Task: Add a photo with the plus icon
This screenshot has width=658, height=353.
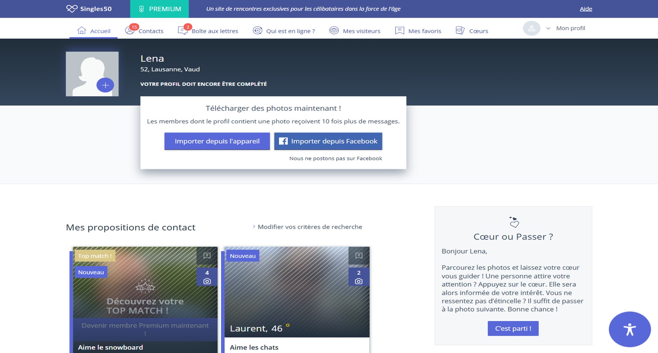Action: pos(105,85)
